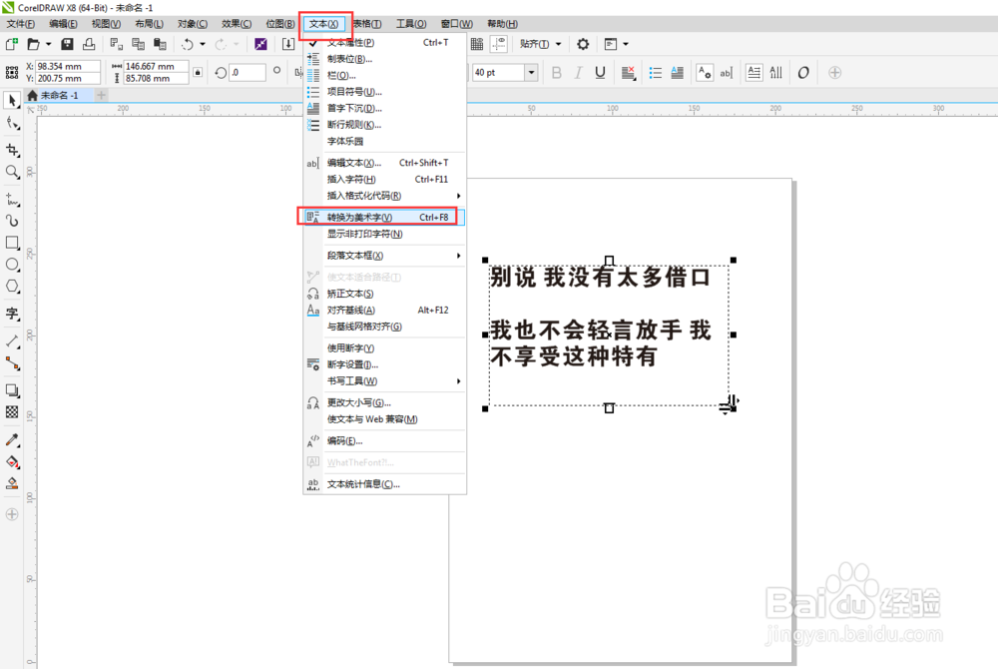
Task: Select the Text tool (字)
Action: [12, 314]
